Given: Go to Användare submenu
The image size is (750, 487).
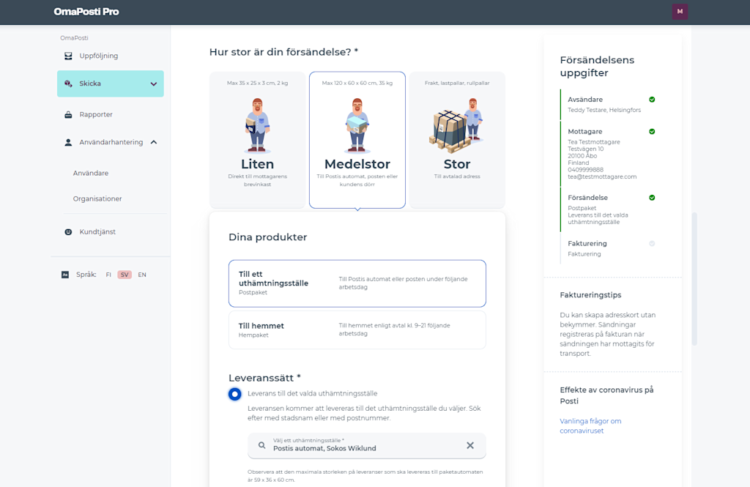Looking at the screenshot, I should pos(91,173).
